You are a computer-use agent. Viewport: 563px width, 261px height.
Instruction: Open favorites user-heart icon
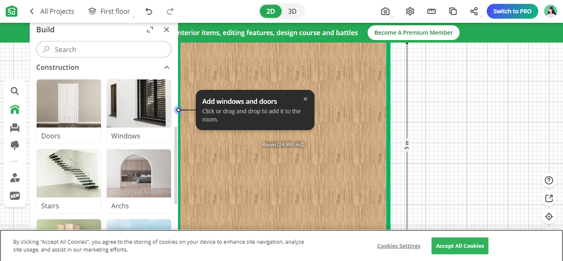tap(15, 178)
